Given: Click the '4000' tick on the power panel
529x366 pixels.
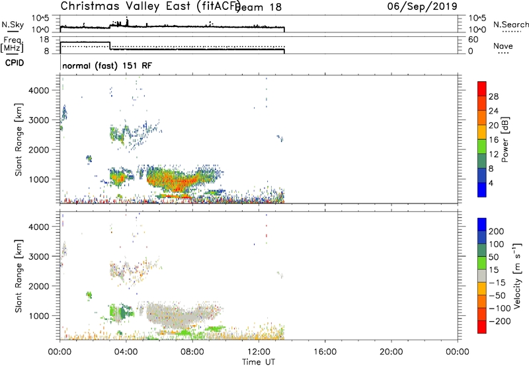Looking at the screenshot, I should [38, 91].
